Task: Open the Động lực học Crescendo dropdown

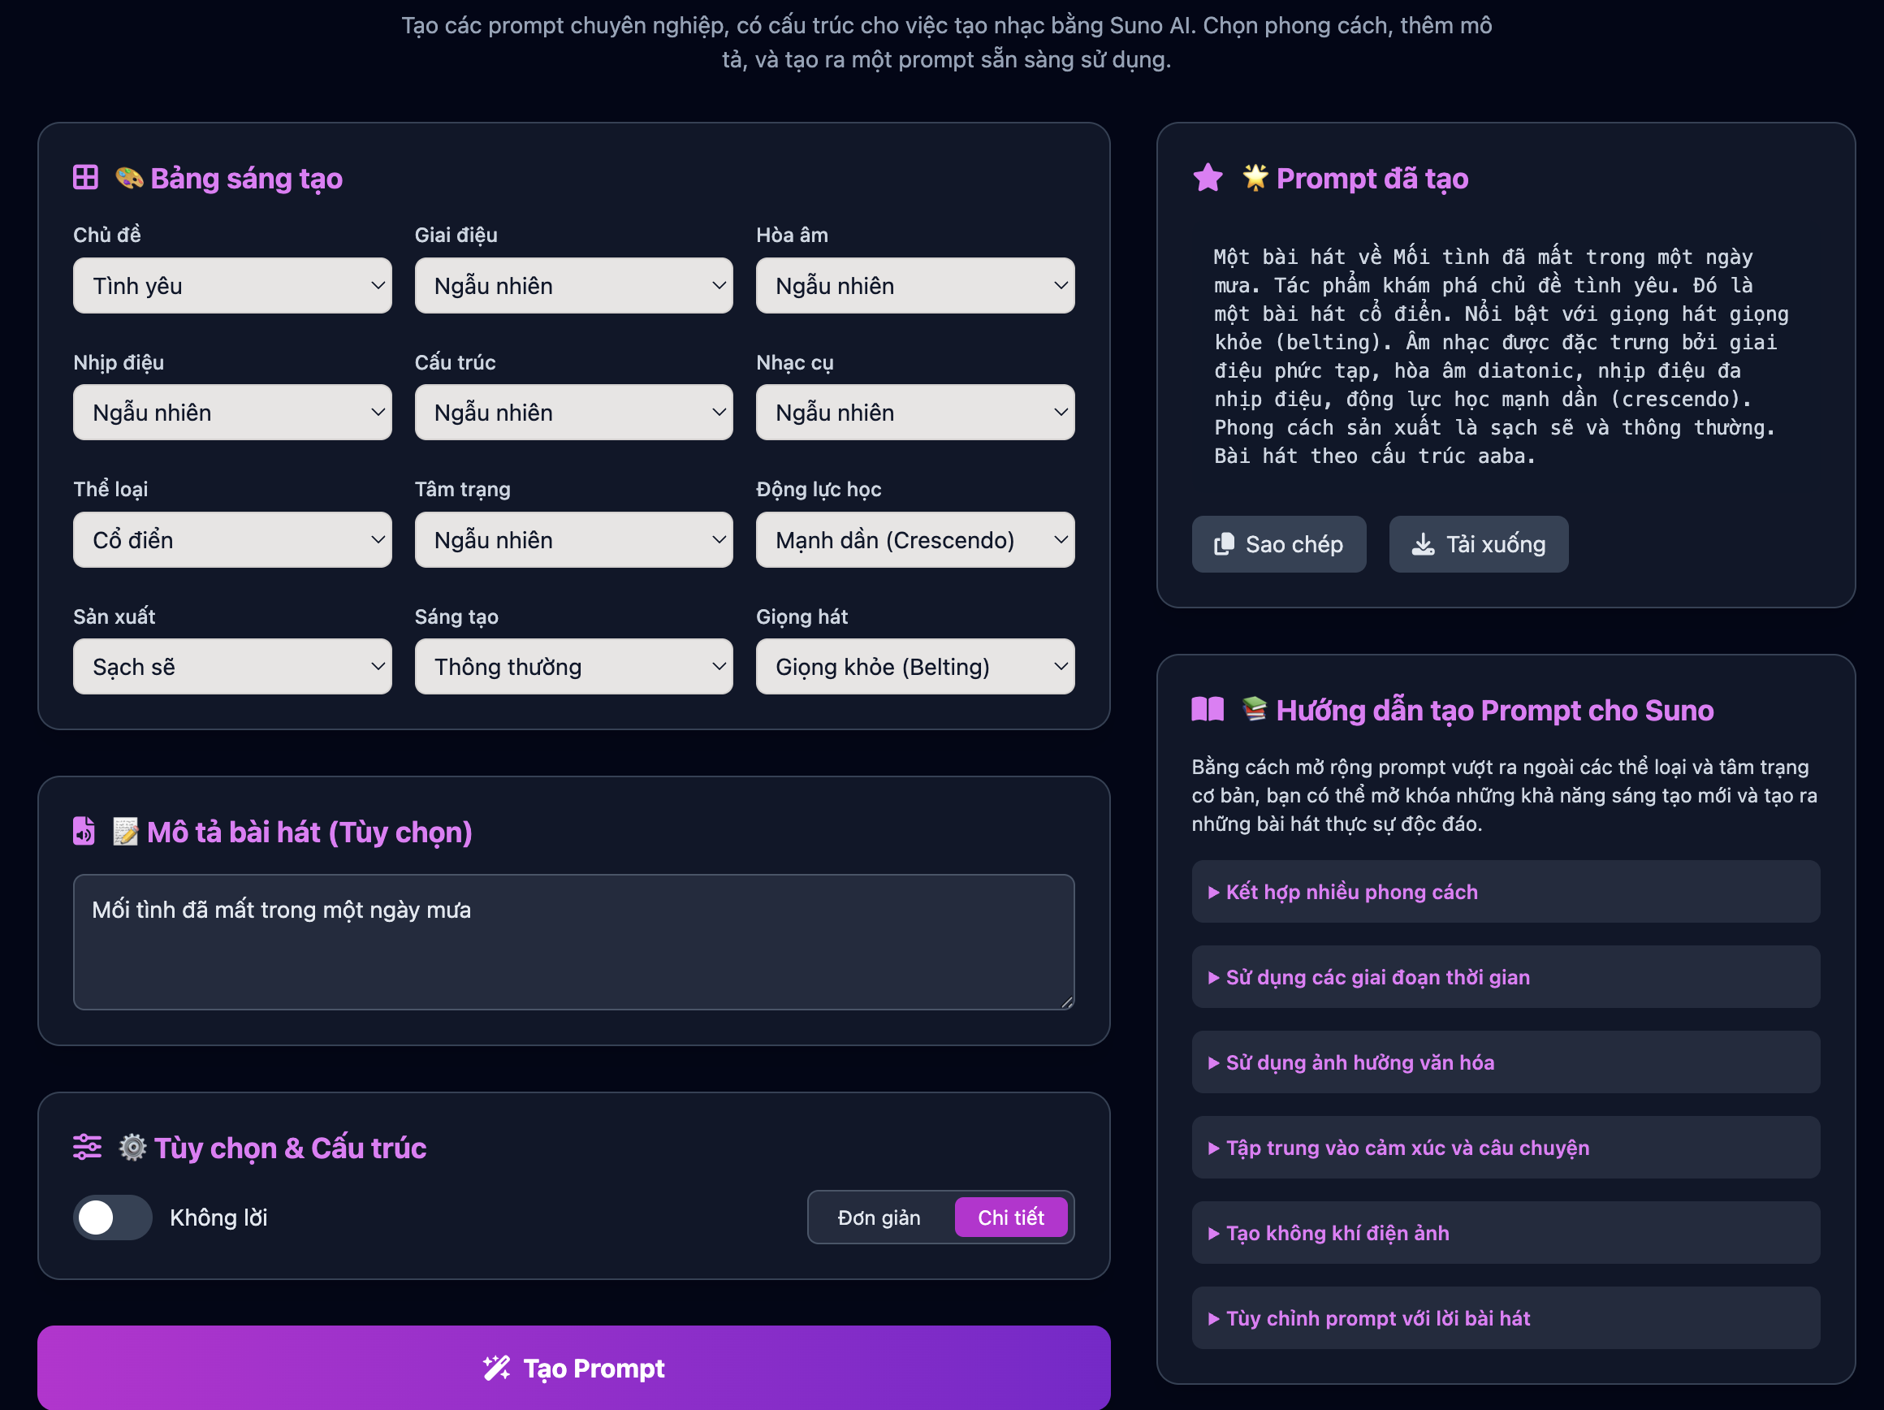Action: pos(914,540)
